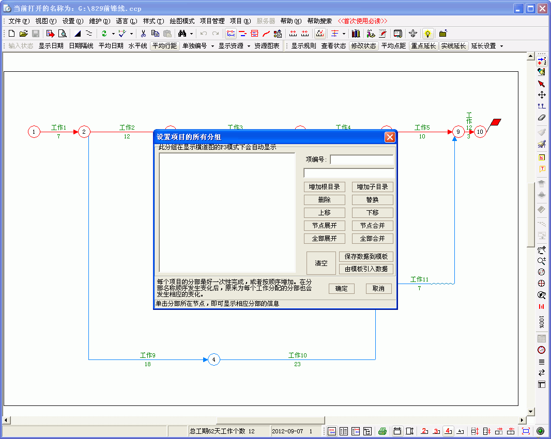The height and width of the screenshot is (439, 551).
Task: Select the four-way move tool
Action: (x=542, y=95)
